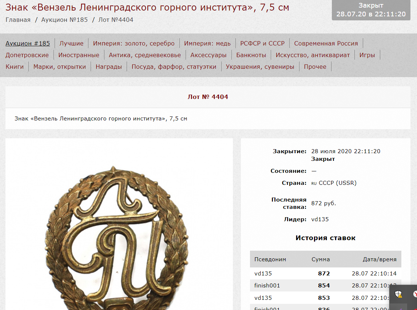Click the closing date 28 июля 2020 22:11:20
The image size is (417, 310).
pyautogui.click(x=346, y=151)
